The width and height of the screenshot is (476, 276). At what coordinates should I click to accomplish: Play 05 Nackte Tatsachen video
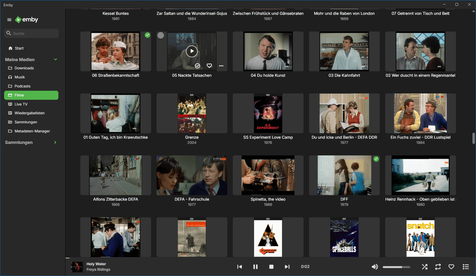pos(192,51)
